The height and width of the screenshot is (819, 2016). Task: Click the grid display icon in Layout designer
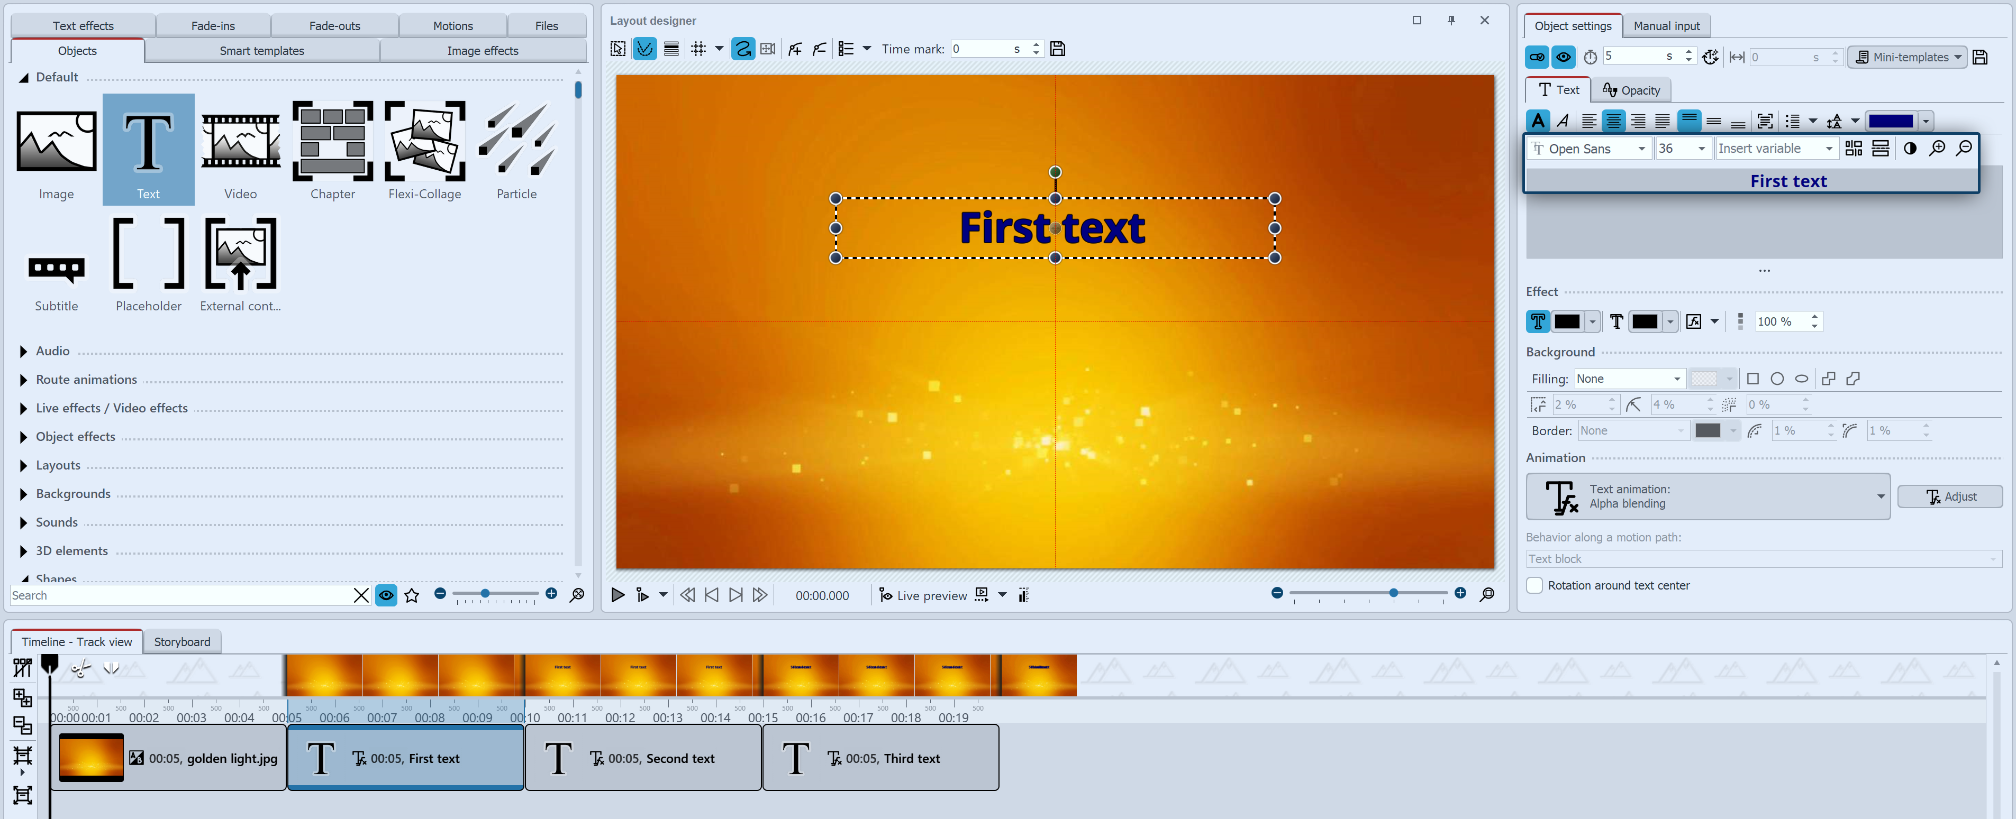click(699, 48)
